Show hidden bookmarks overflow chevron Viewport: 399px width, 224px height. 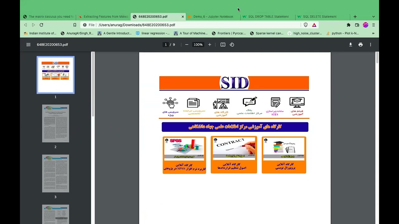click(373, 33)
